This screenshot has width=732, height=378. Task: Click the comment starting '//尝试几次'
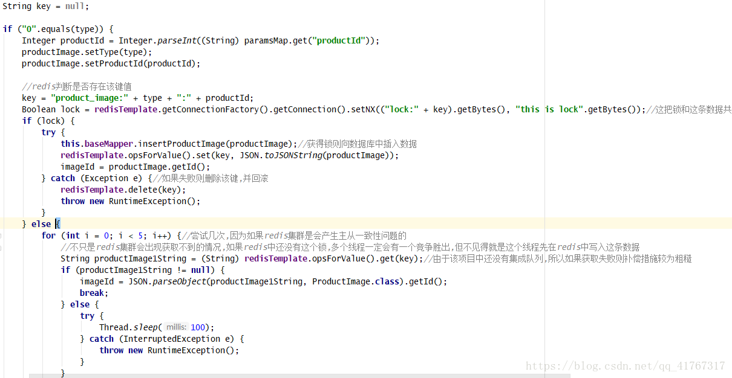(294, 235)
